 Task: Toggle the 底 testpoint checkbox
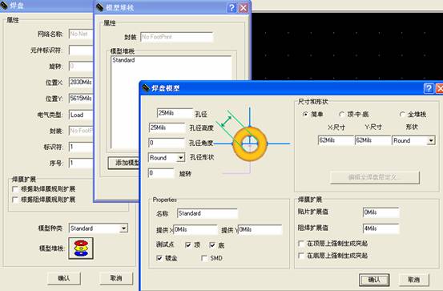(x=212, y=245)
